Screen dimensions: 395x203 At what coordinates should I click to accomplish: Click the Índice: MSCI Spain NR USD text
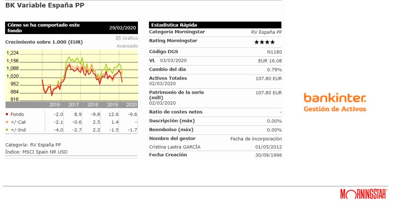37,152
